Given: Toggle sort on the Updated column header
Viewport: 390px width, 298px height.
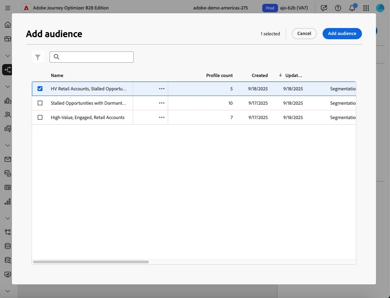Looking at the screenshot, I should [x=291, y=75].
